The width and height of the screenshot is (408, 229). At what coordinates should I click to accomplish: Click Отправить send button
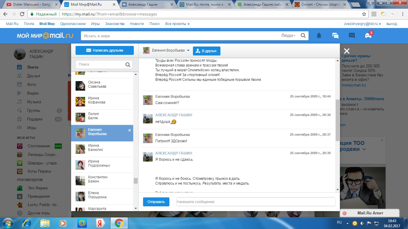click(x=156, y=202)
